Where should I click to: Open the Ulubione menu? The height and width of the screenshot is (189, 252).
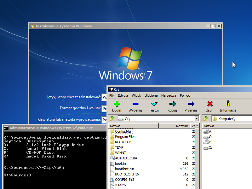pos(151,95)
